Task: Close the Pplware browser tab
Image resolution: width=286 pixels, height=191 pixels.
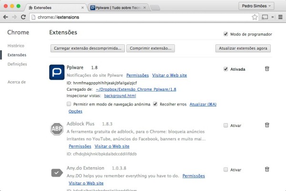Action: pyautogui.click(x=144, y=8)
